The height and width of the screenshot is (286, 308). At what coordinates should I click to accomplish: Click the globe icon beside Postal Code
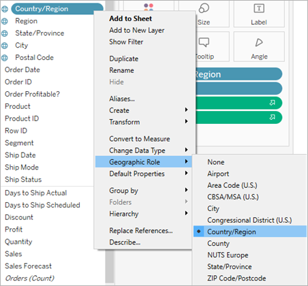tap(5, 58)
